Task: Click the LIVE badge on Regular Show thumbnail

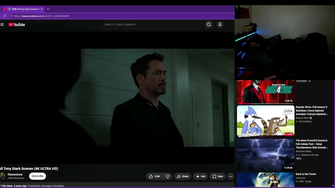Action: (289, 134)
